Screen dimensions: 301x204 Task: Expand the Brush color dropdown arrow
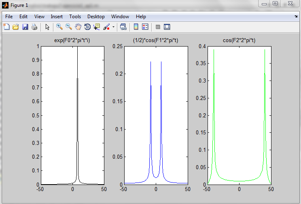pyautogui.click(x=114, y=27)
